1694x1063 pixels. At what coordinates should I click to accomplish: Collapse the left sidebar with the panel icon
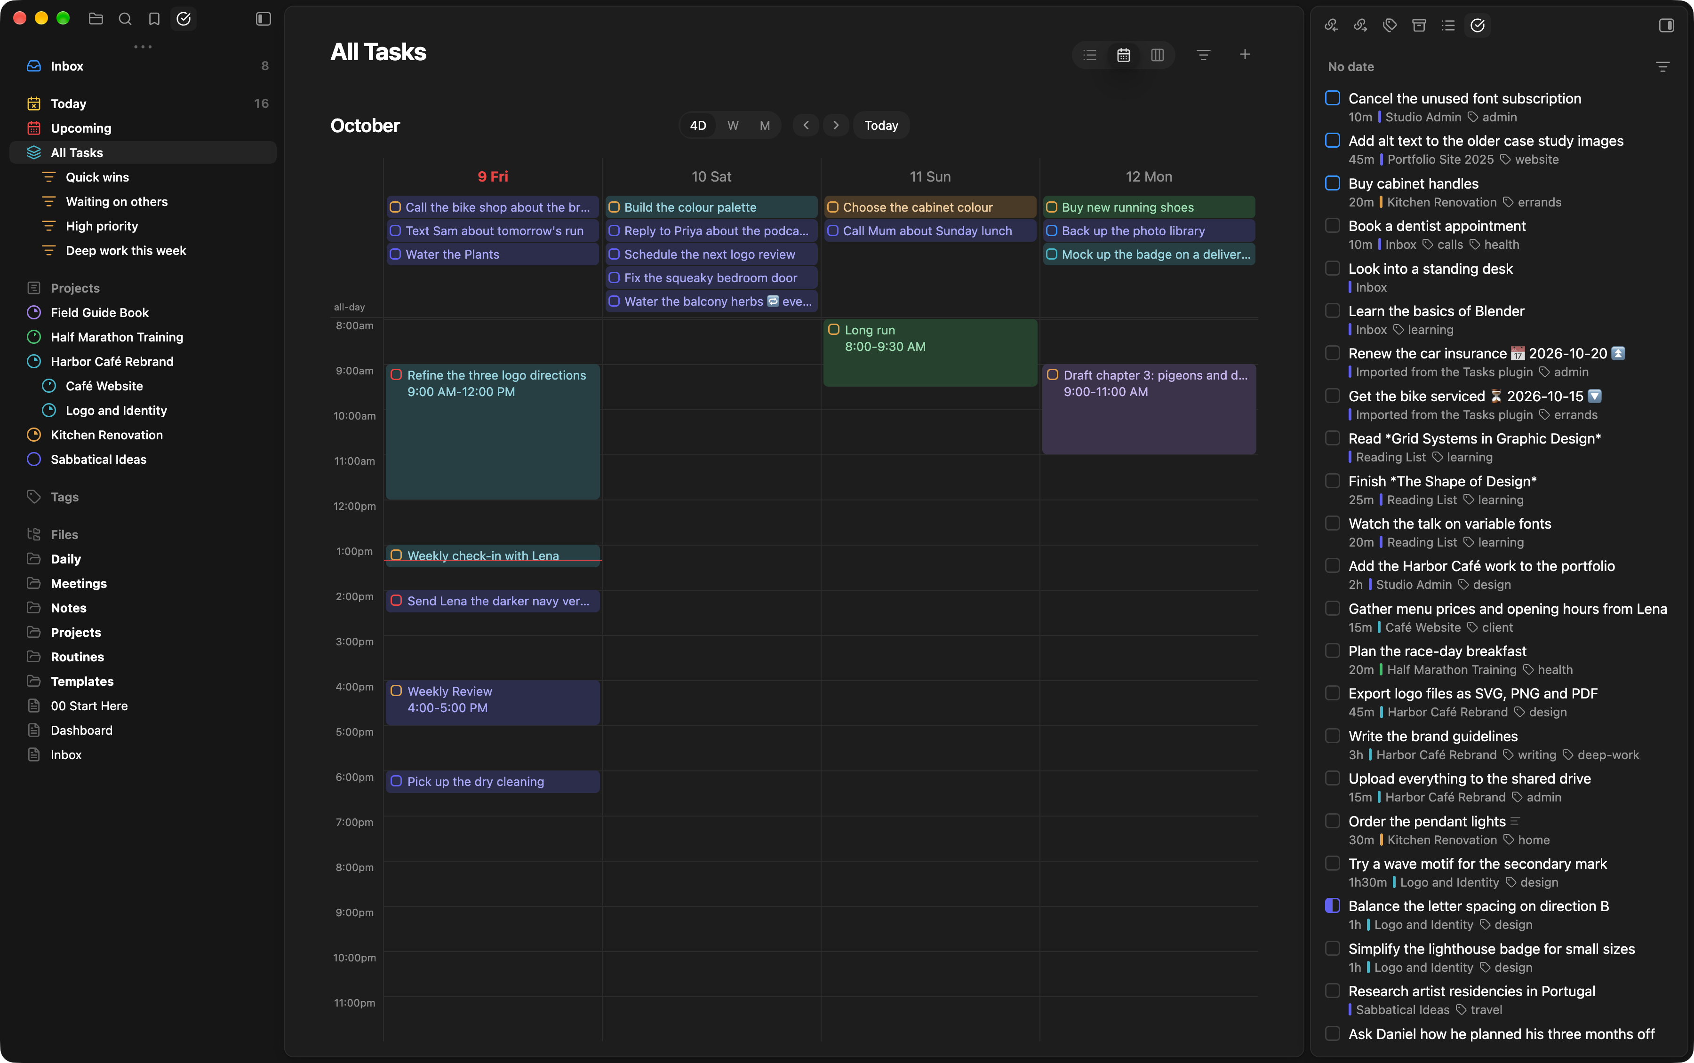[263, 19]
